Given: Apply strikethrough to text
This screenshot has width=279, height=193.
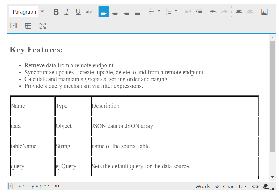Looking at the screenshot, I should (89, 12).
